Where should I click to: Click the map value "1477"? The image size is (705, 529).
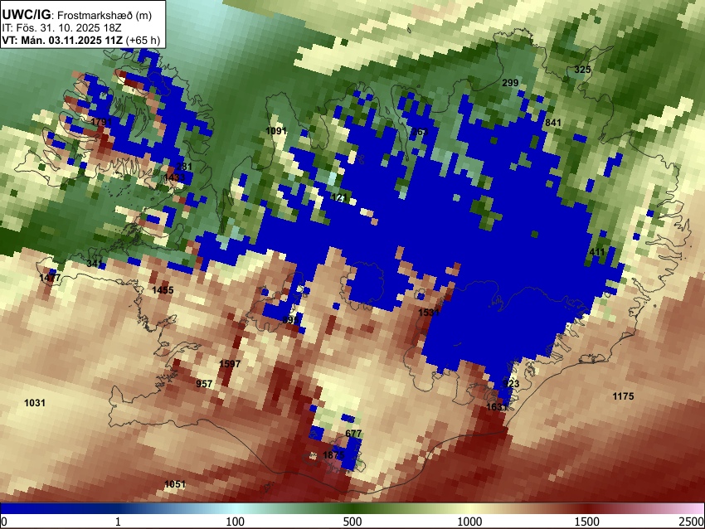50,278
